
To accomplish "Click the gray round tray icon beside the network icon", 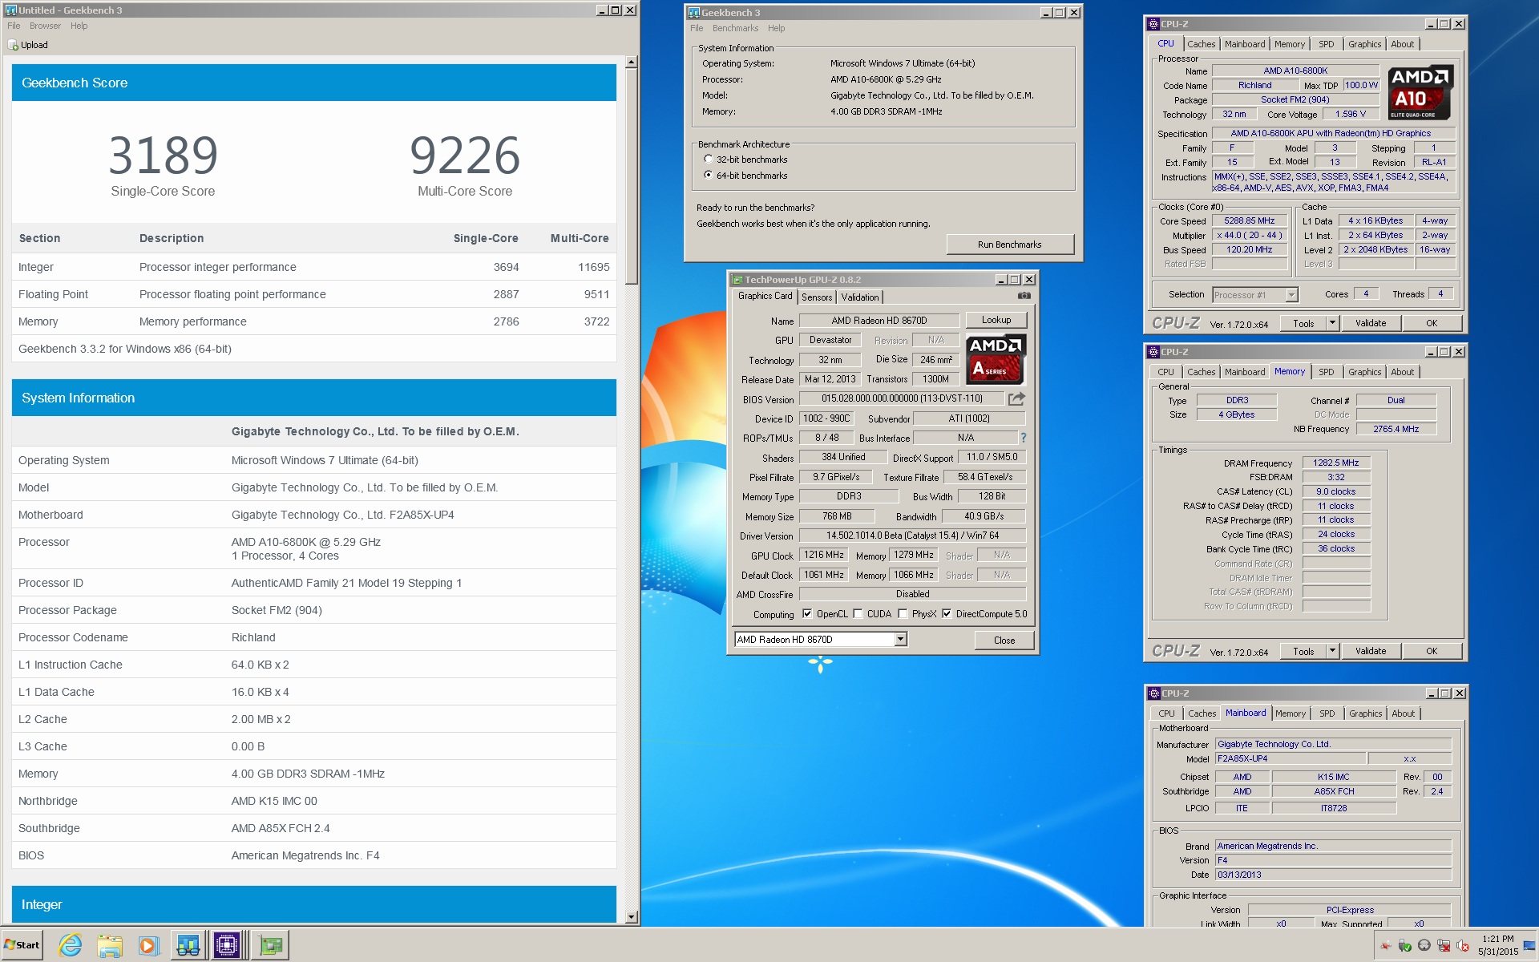I will 1424,945.
